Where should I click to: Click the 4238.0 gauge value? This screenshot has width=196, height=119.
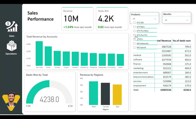(x=49, y=99)
